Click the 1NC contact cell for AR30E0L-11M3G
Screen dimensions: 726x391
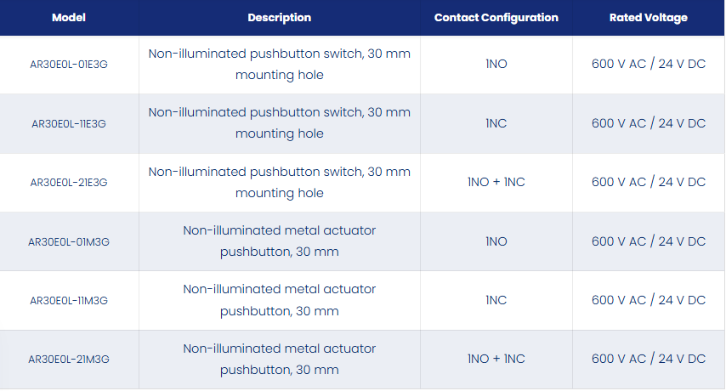coord(496,300)
